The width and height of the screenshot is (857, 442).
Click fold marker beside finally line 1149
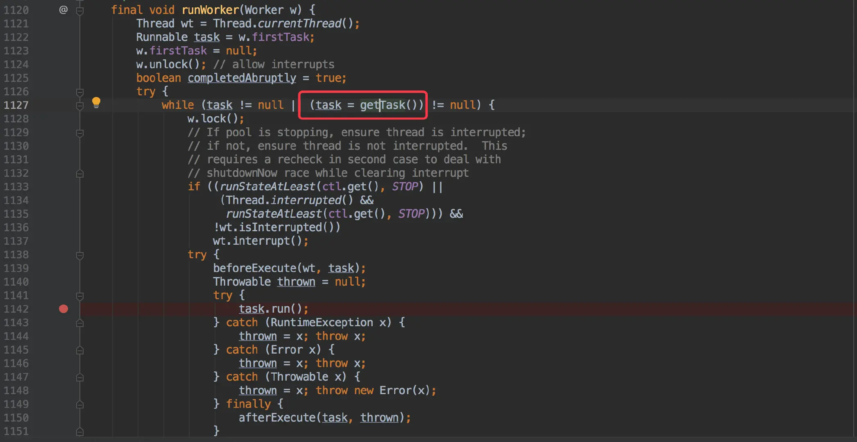[80, 404]
